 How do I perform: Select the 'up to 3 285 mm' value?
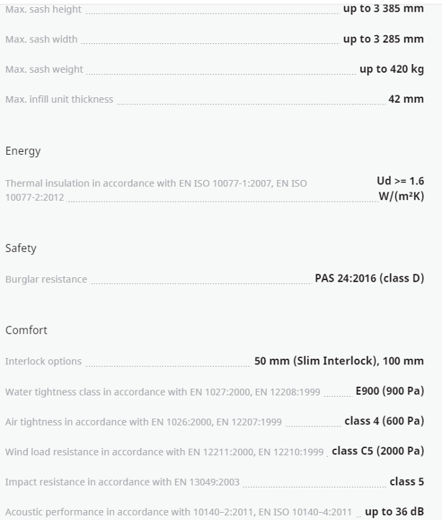click(383, 39)
